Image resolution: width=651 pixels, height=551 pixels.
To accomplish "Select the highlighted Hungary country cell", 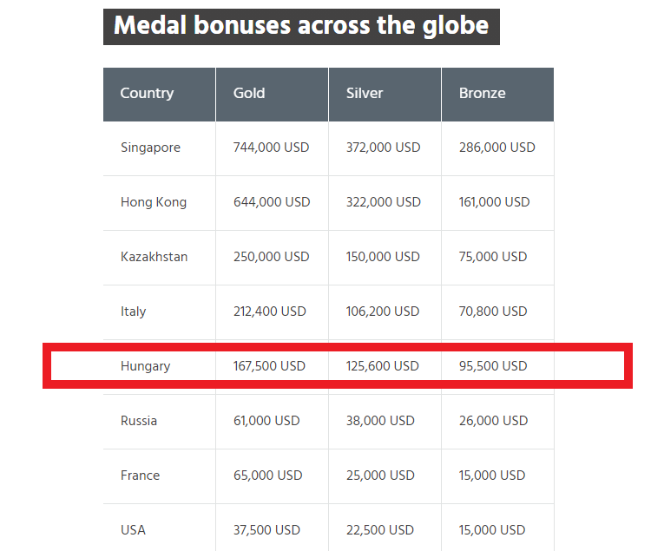I will (x=160, y=366).
